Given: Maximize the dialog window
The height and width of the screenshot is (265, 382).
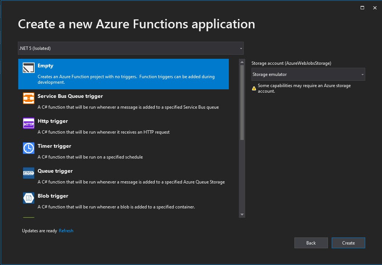Looking at the screenshot, I should pyautogui.click(x=362, y=8).
